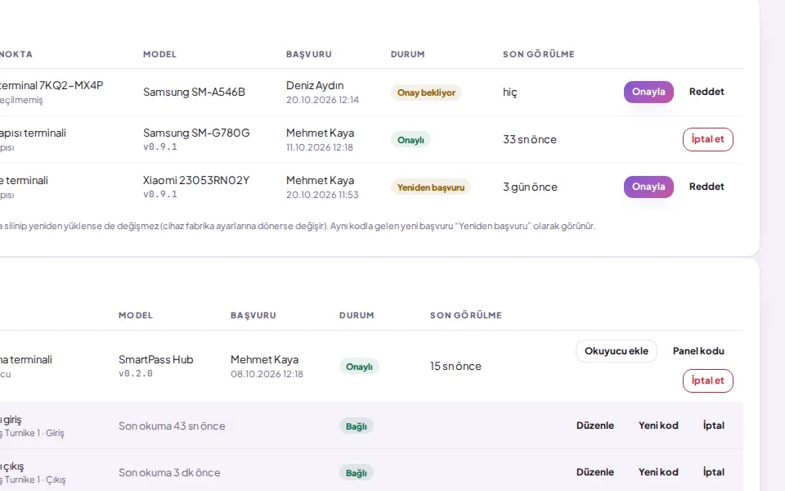Click version 'v0.9.1' under Samsung SM-G780G
785x491 pixels.
[160, 146]
